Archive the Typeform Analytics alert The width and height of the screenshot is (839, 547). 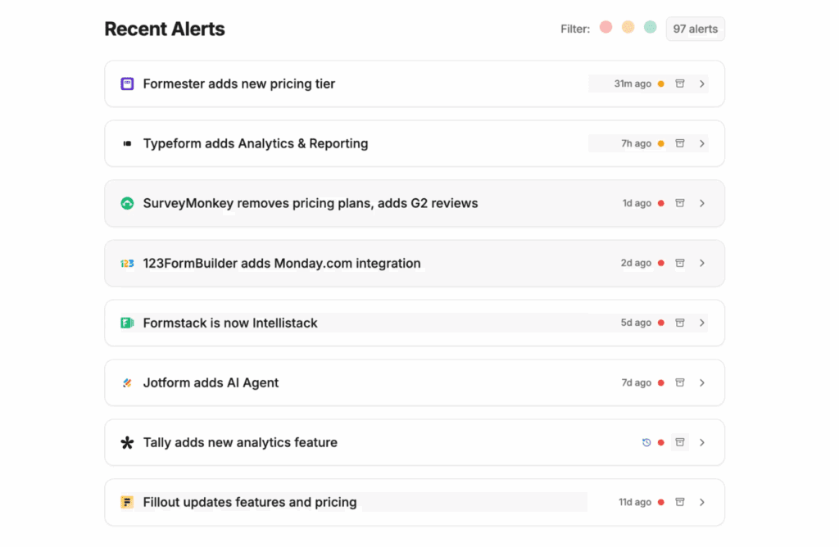click(679, 143)
